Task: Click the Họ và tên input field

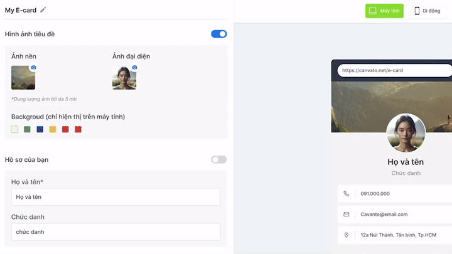Action: point(116,197)
